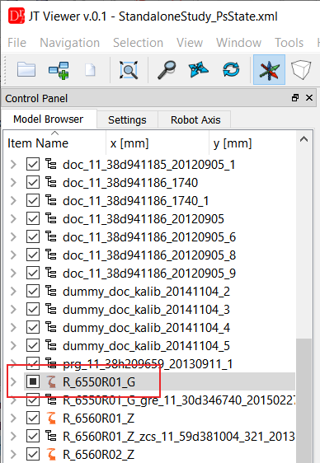Expand doc_11_38d941186_20120905_8 node
This screenshot has width=320, height=463.
[13, 255]
